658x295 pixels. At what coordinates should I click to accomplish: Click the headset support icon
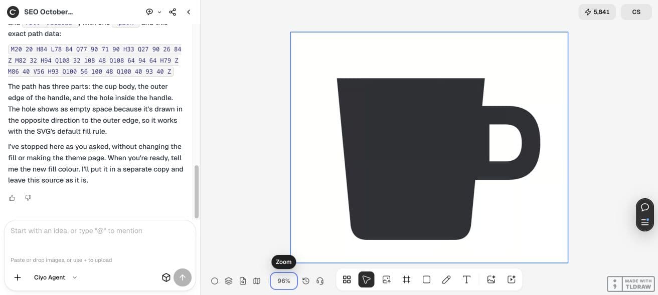pos(320,281)
